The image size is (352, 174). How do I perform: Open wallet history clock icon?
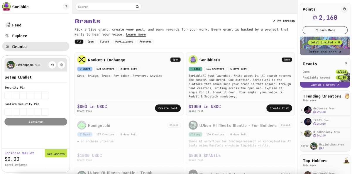click(x=52, y=65)
